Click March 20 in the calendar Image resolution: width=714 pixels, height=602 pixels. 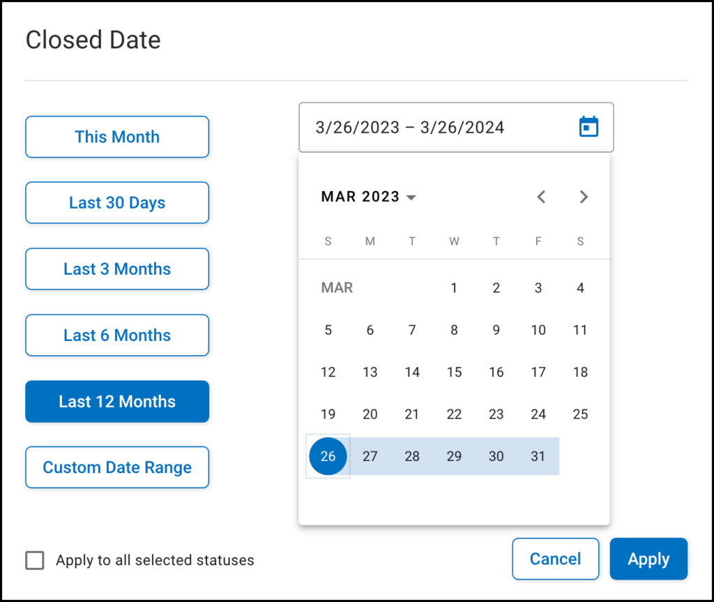pyautogui.click(x=370, y=414)
